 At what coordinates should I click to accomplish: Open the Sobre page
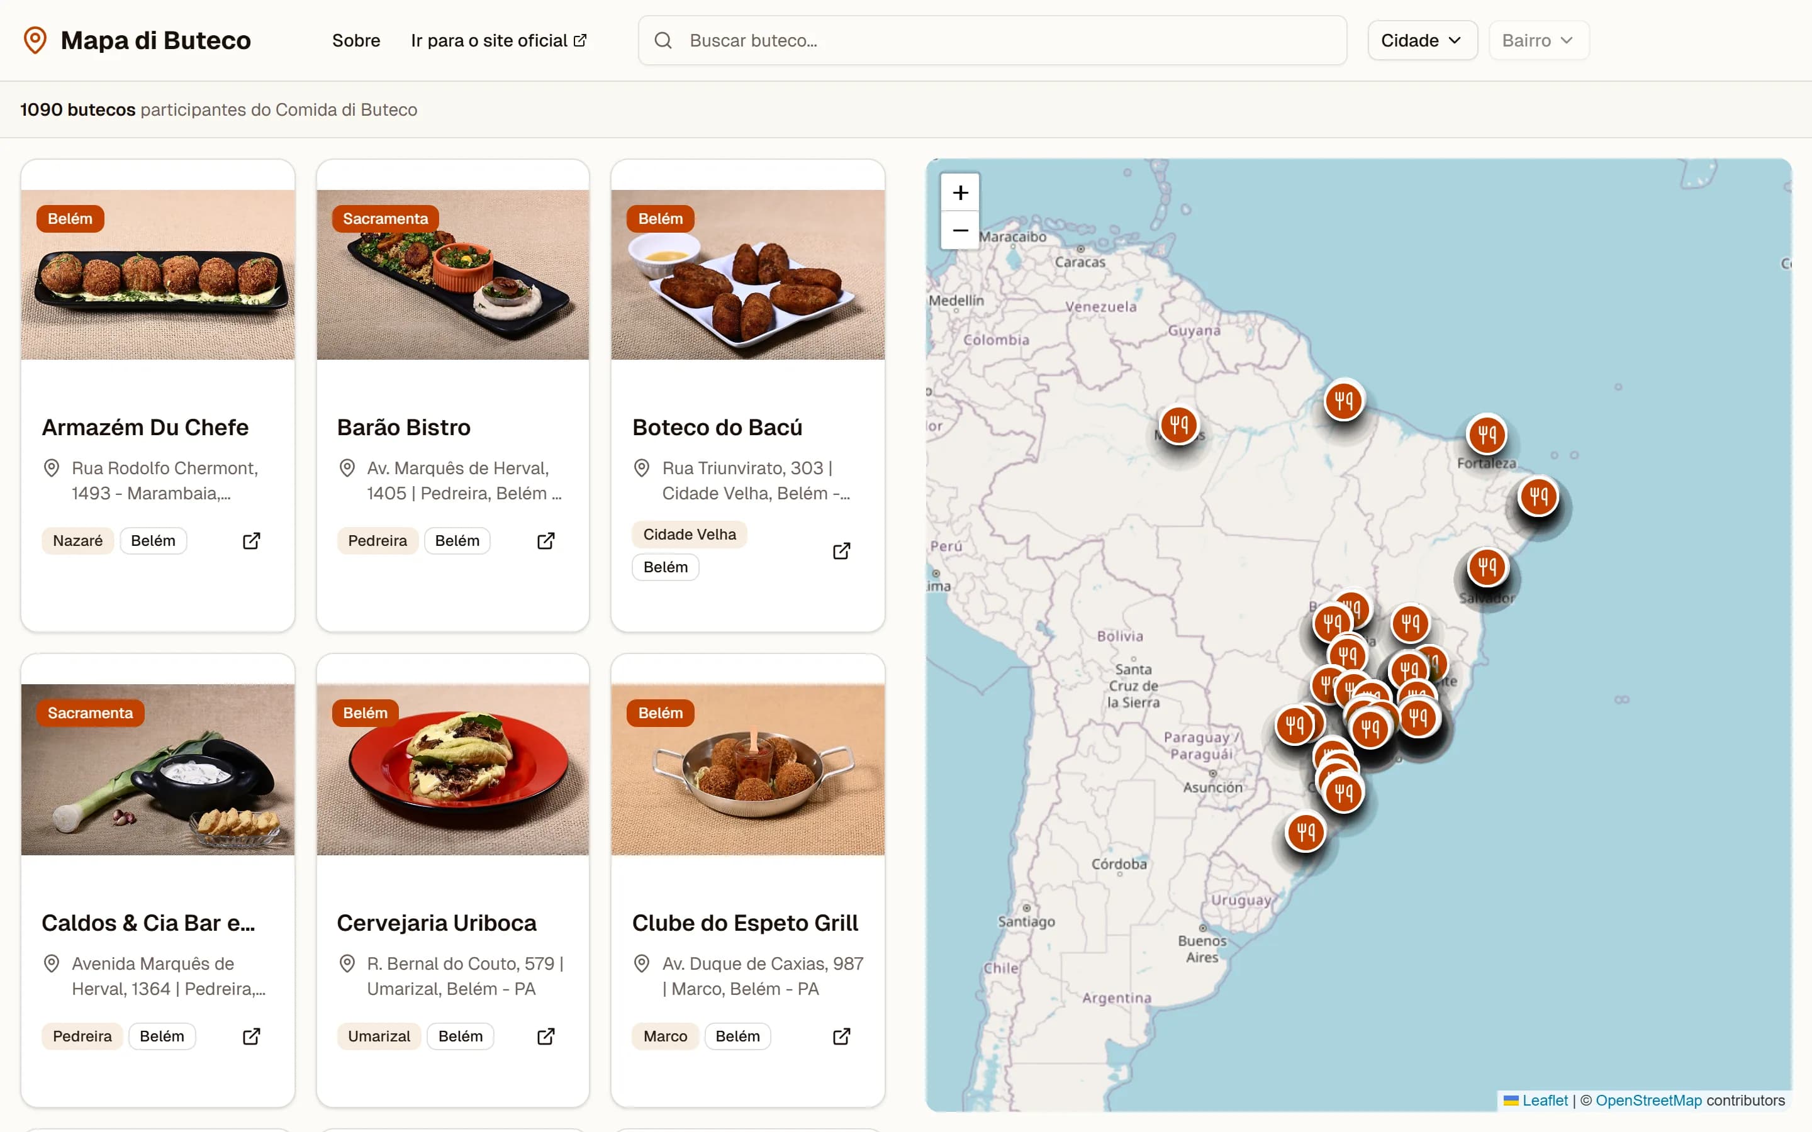pos(356,40)
